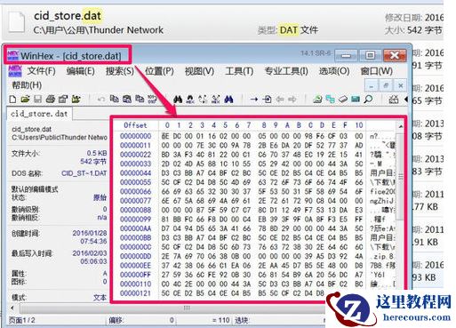Screen dimensions: 456x328
Task: Open the 选项(O) menu
Action: (334, 71)
